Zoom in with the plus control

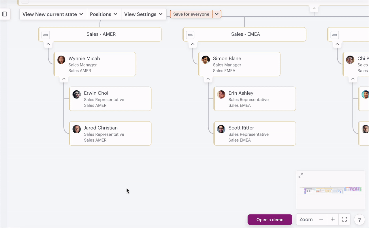pyautogui.click(x=332, y=219)
